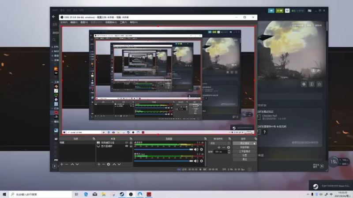Adjust Mic/Aux volume slider
Screen dimensions: 353x198
click(x=164, y=161)
